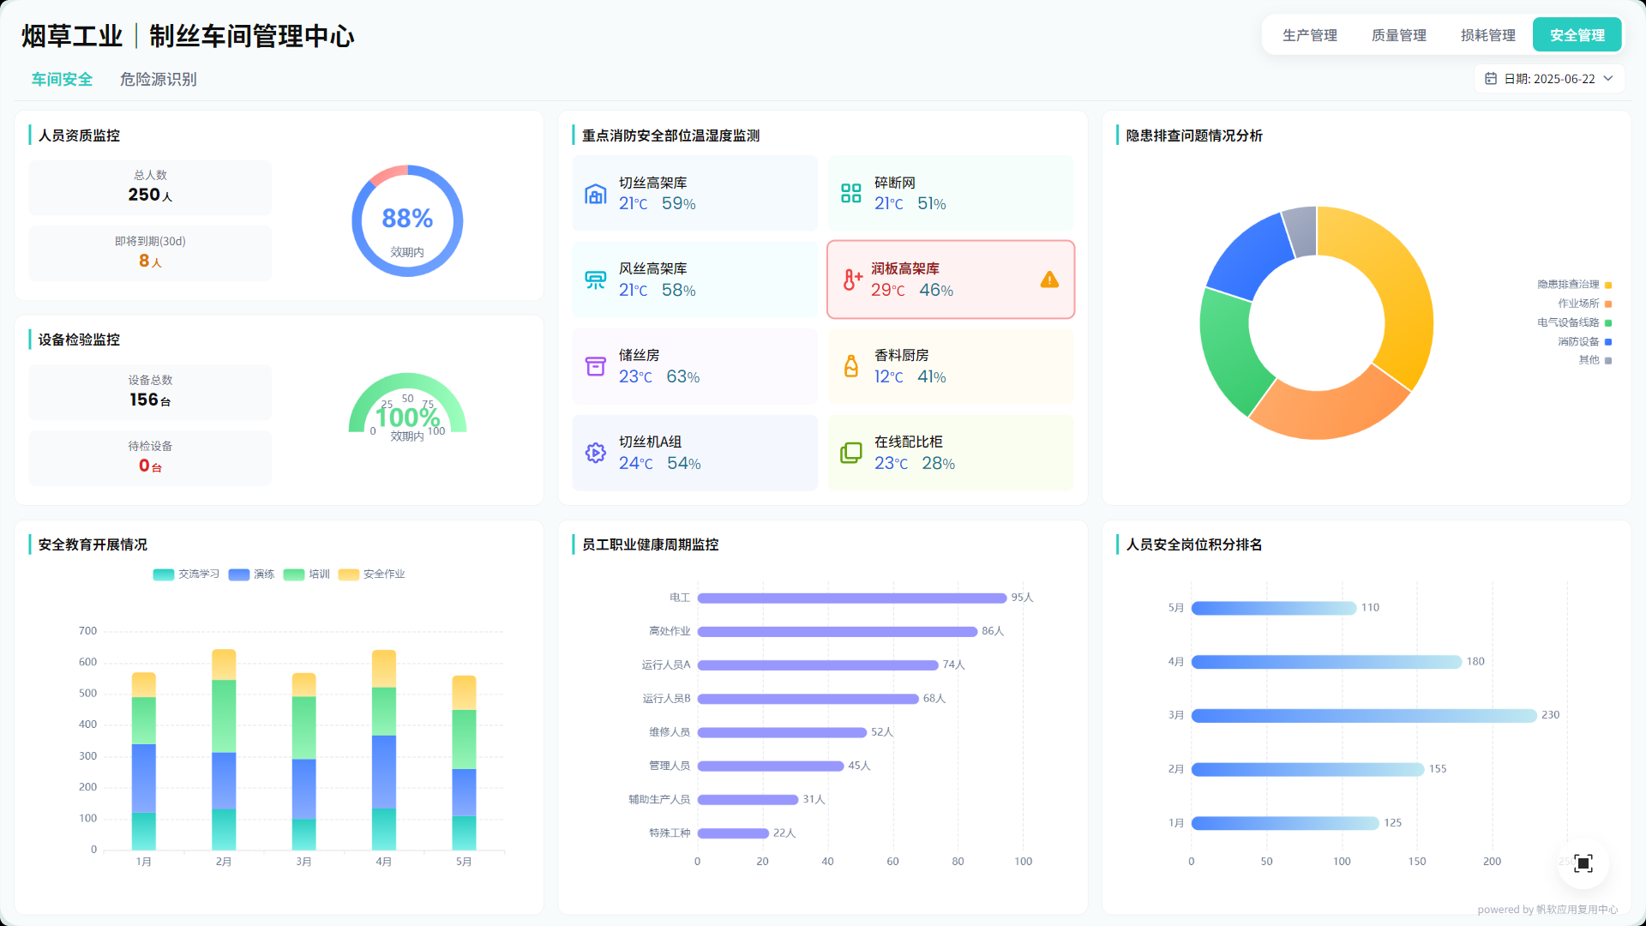Click the 生产管理 button
Viewport: 1646px width, 926px height.
pos(1309,35)
